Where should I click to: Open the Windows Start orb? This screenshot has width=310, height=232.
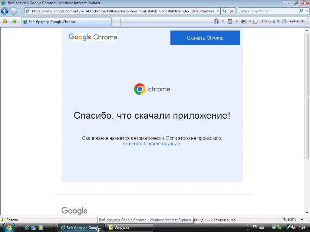[9, 227]
